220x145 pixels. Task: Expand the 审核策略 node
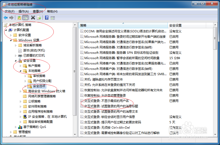[25, 76]
